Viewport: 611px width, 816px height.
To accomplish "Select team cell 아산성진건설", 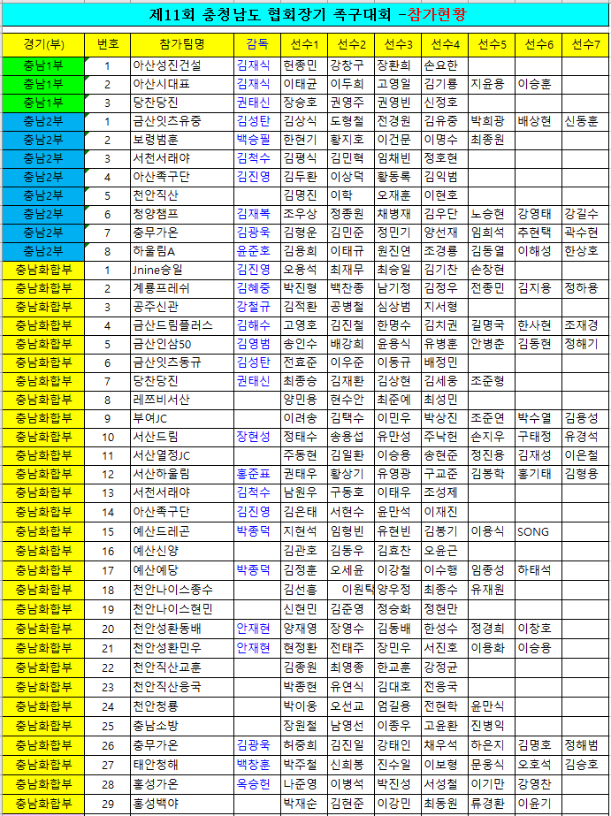I will tap(182, 65).
